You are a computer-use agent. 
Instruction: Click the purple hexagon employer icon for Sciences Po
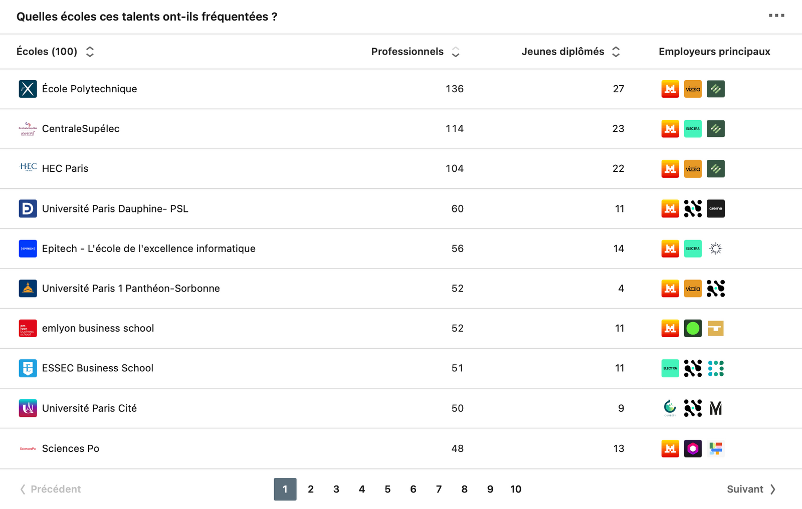coord(693,449)
